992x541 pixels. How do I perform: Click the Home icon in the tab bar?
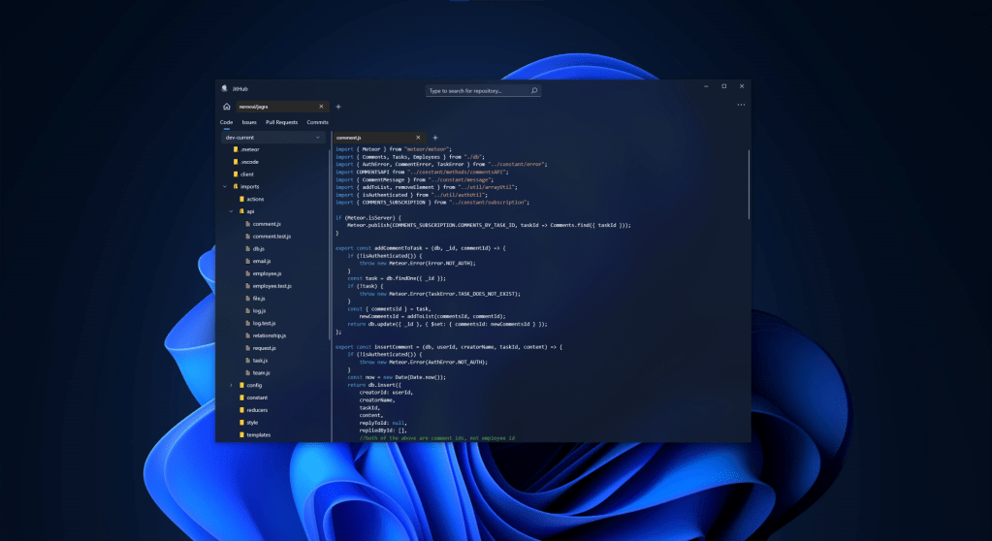pos(226,107)
